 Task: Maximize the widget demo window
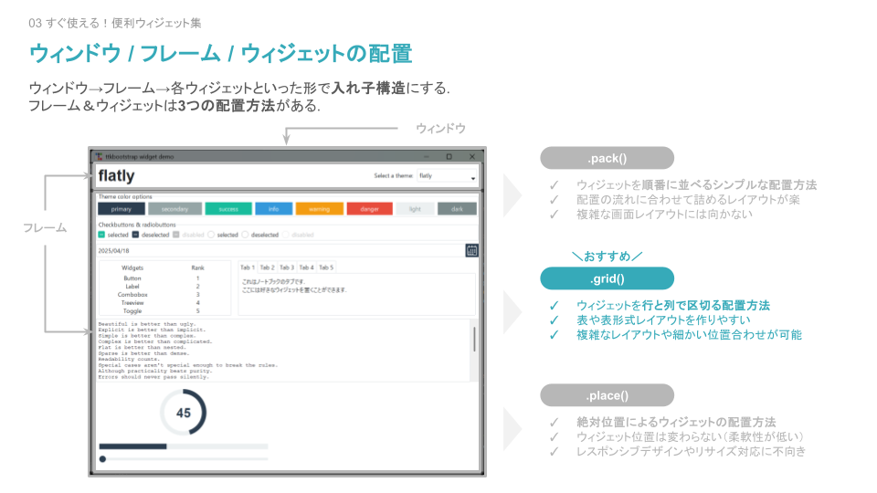pos(449,157)
